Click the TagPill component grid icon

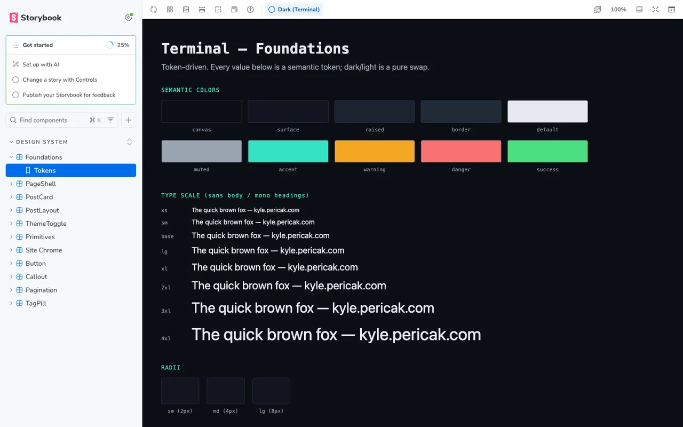click(19, 303)
